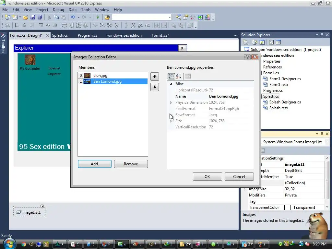The height and width of the screenshot is (249, 332).
Task: Click OK in Images Collection Editor
Action: click(x=207, y=177)
